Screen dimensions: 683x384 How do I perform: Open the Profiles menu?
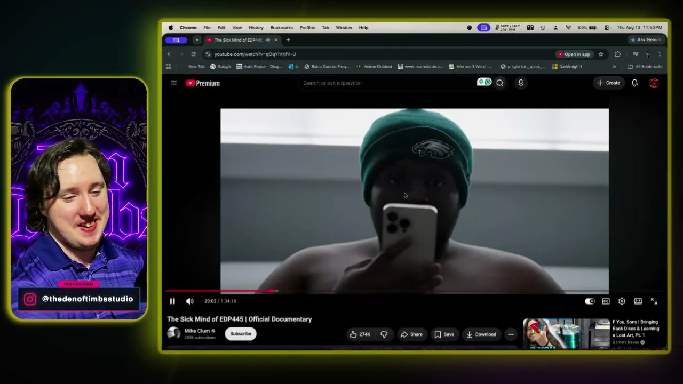pyautogui.click(x=307, y=28)
